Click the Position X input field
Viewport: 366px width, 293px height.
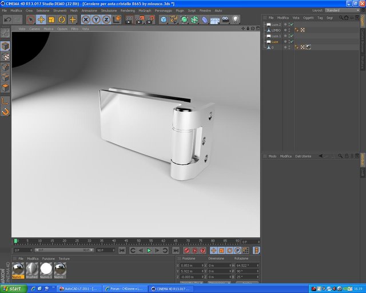point(190,266)
